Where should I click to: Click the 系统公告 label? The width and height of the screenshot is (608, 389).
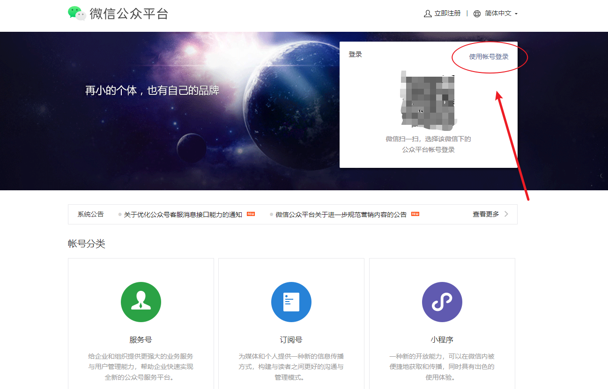click(91, 215)
